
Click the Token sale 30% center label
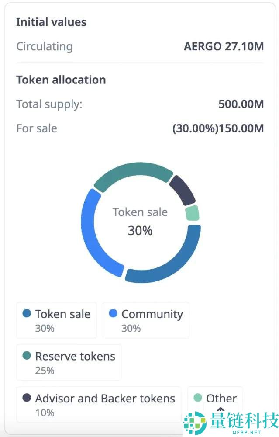click(140, 221)
